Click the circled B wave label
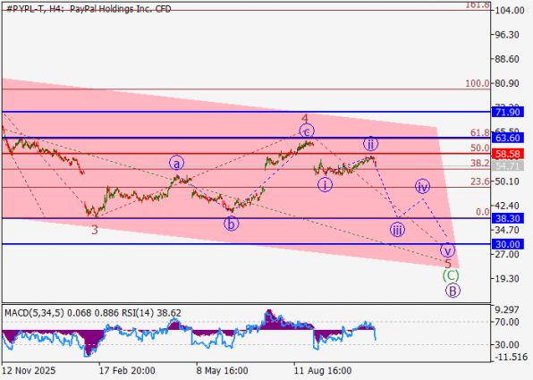 (453, 291)
